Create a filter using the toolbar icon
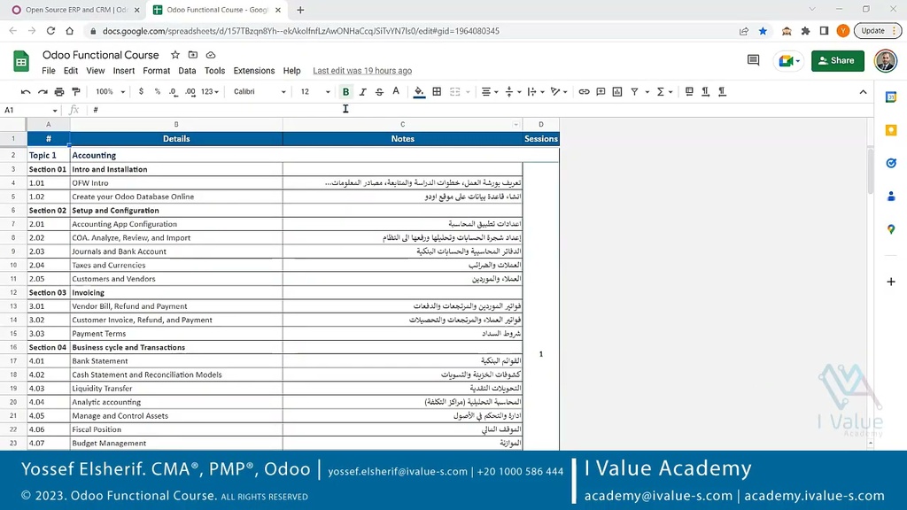Image resolution: width=907 pixels, height=510 pixels. click(635, 91)
